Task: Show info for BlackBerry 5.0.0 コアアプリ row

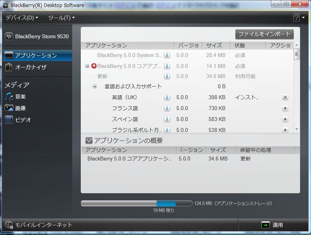Action: [x=167, y=66]
